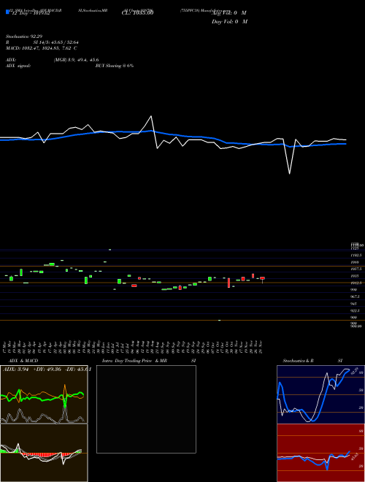Click the blue SMA legend square

point(7,12)
